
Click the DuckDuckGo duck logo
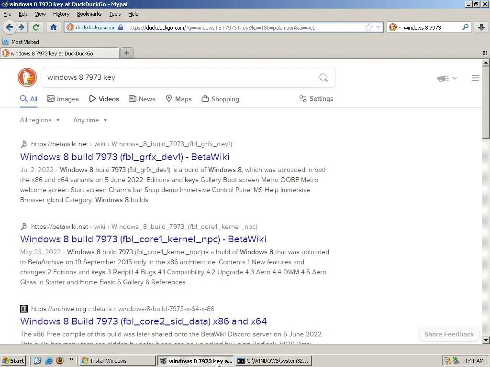pyautogui.click(x=27, y=77)
